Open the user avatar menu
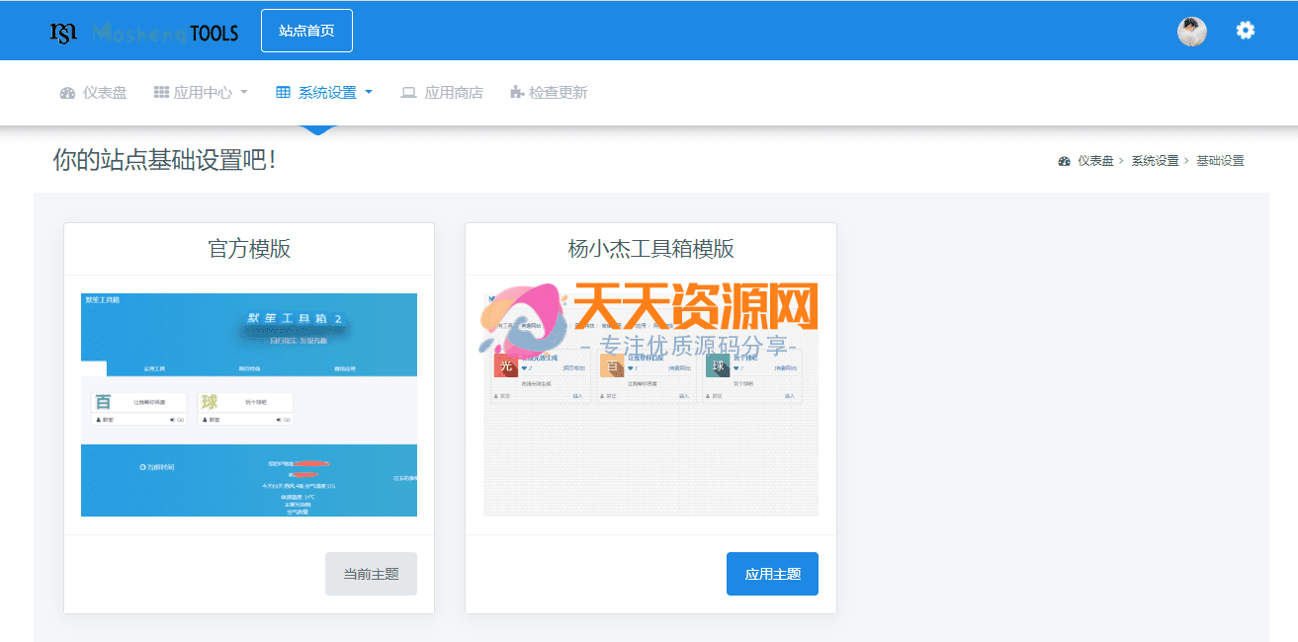 pos(1192,32)
